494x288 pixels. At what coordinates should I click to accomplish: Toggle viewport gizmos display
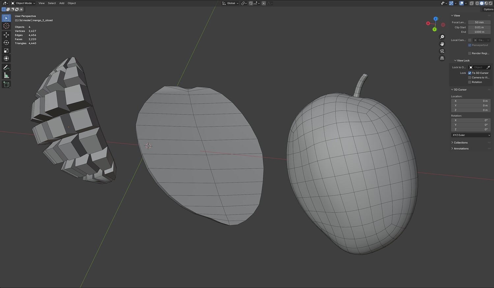(451, 3)
